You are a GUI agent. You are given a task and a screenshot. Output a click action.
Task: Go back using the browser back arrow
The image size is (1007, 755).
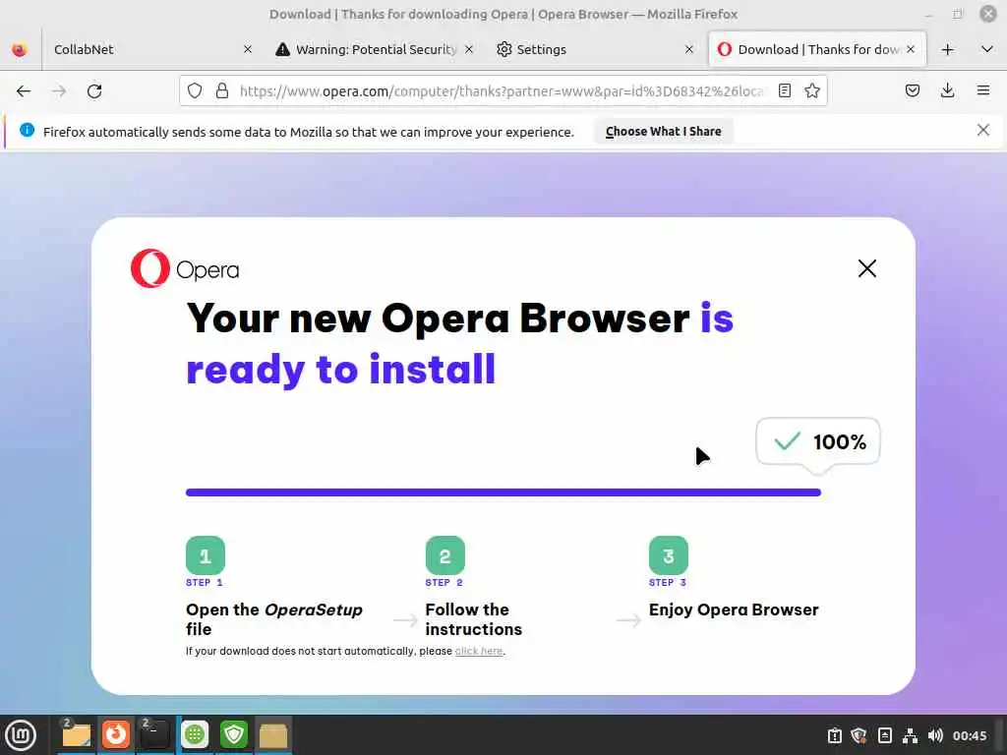(x=24, y=91)
